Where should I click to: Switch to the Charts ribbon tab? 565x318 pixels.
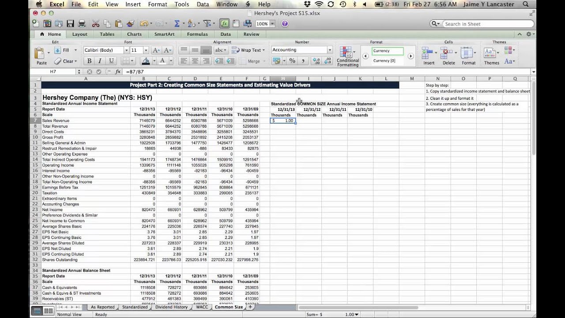point(134,34)
